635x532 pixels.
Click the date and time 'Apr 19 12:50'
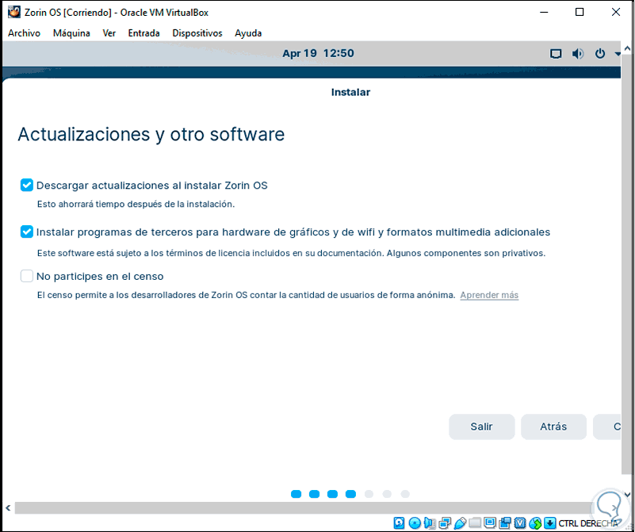point(318,53)
